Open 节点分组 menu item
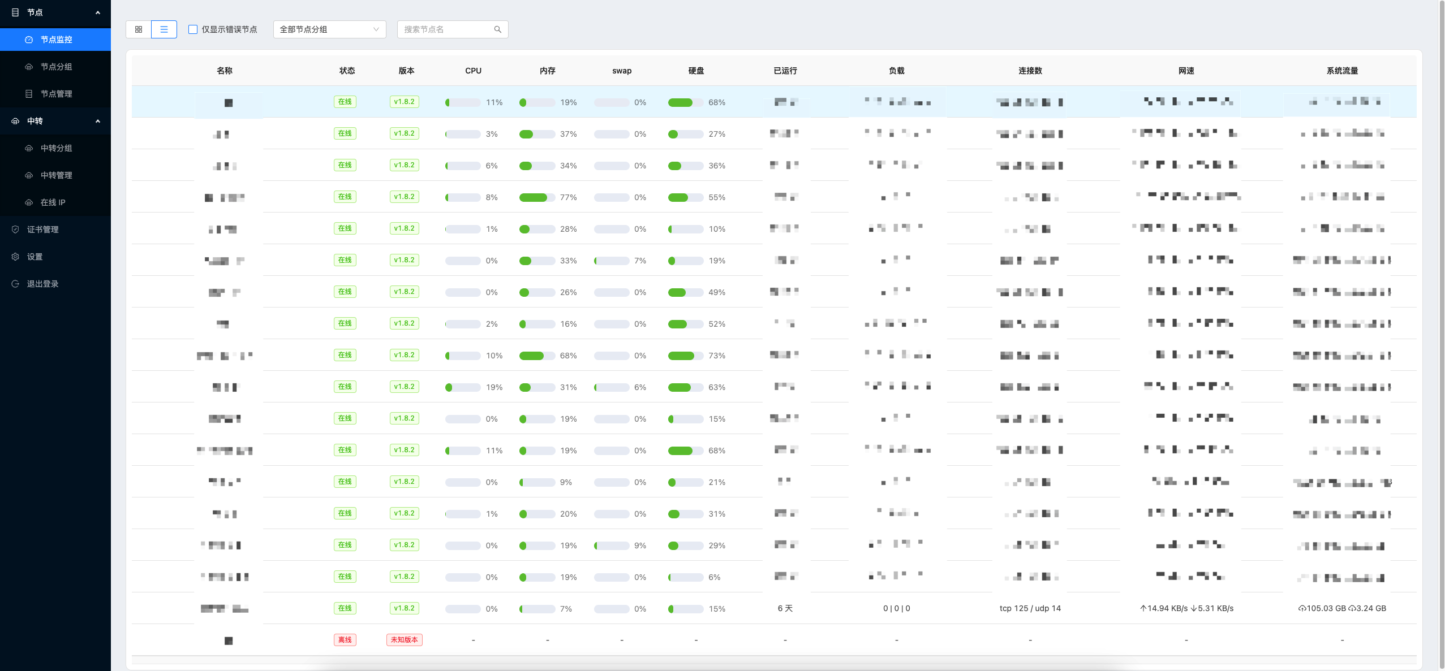 (55, 67)
